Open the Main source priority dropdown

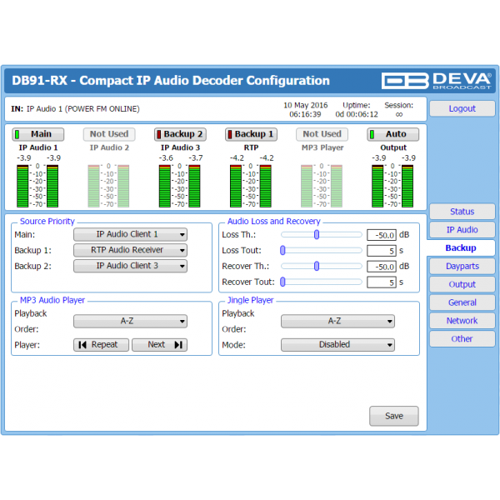130,234
